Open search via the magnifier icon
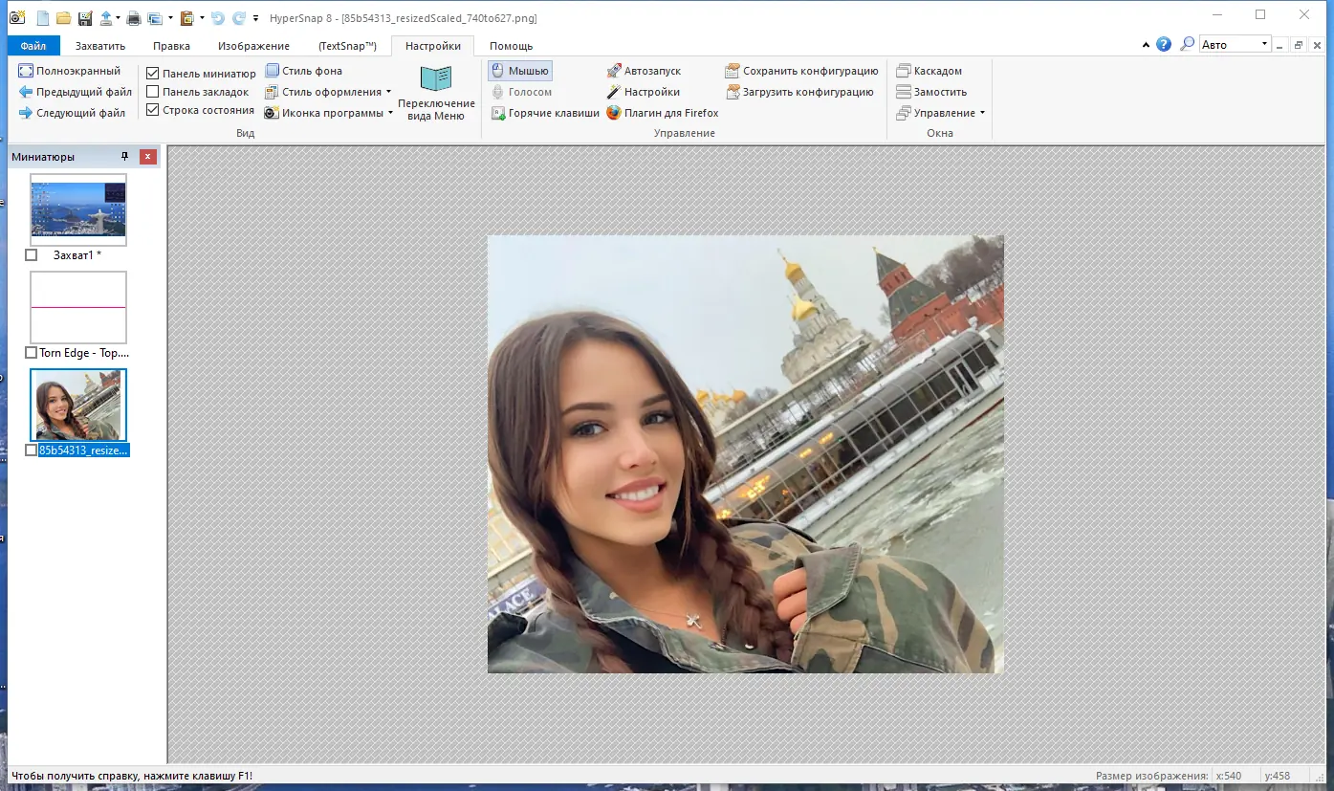Screen dimensions: 1334x791 pyautogui.click(x=1186, y=43)
